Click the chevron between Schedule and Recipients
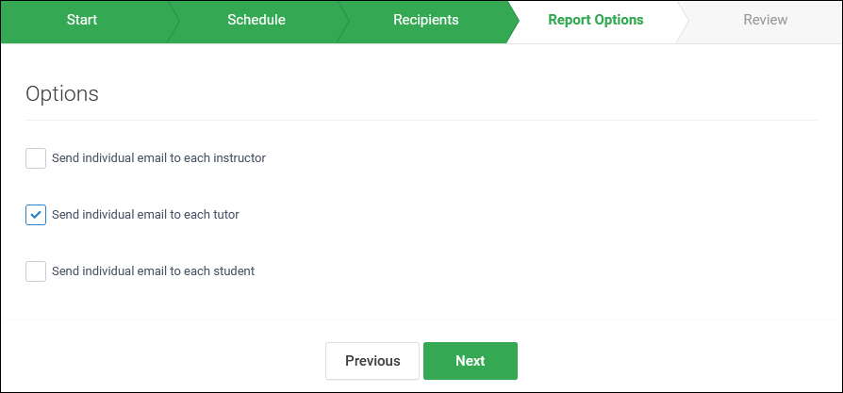843x393 pixels. pyautogui.click(x=344, y=20)
